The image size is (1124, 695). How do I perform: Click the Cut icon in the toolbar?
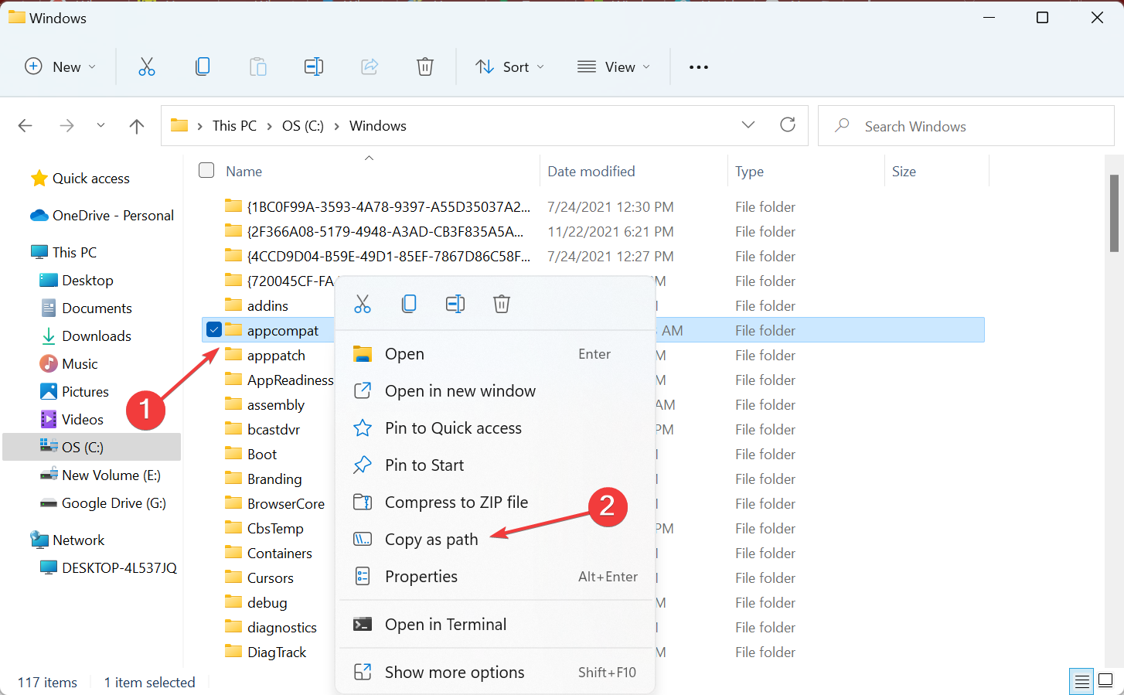147,67
